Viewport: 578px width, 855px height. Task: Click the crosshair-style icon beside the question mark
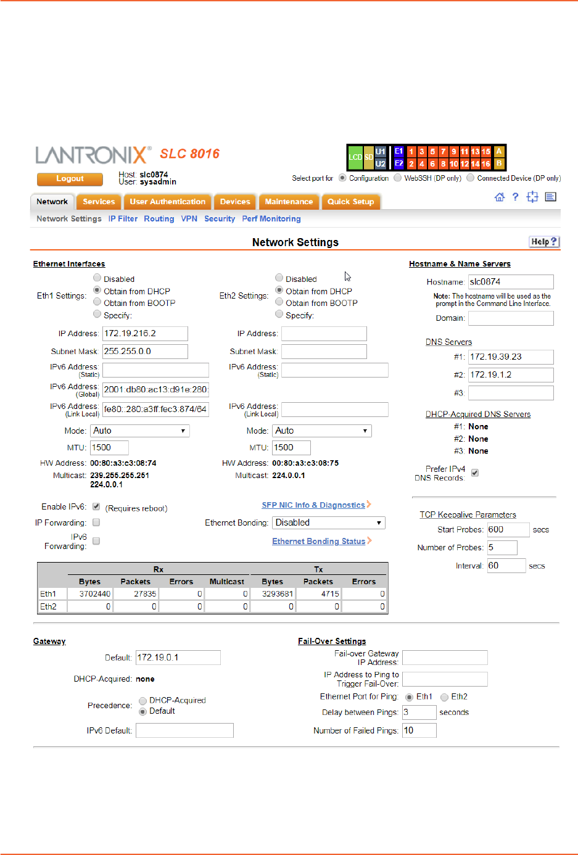click(532, 197)
